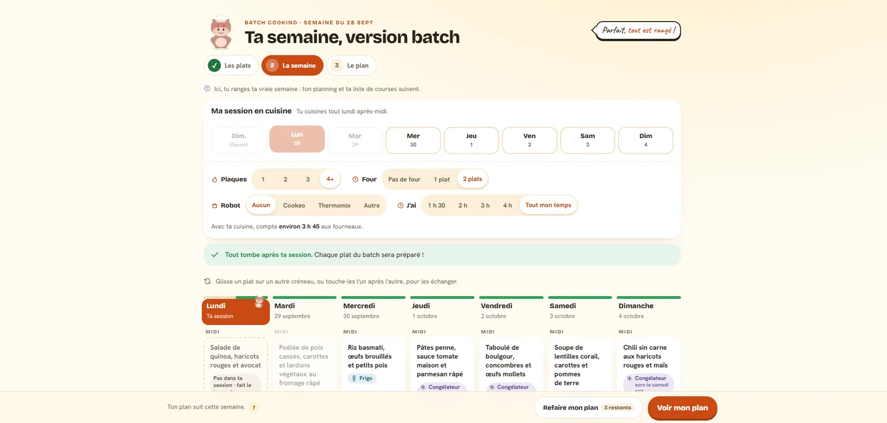Click the green checkmark on Les plats step

coord(215,65)
